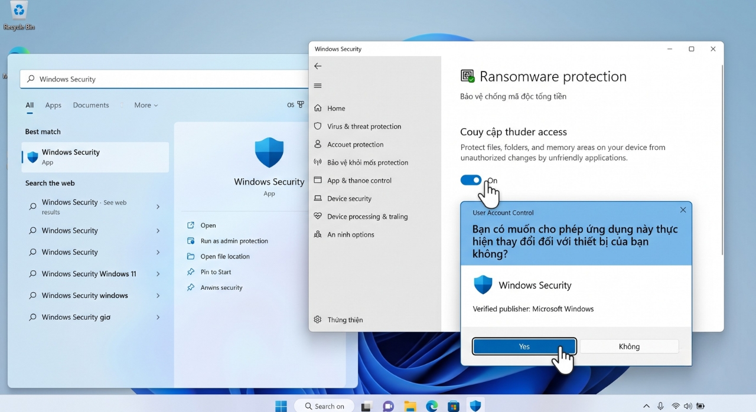Expand the 'Windows Security Windows 11' result chevron

click(x=158, y=274)
